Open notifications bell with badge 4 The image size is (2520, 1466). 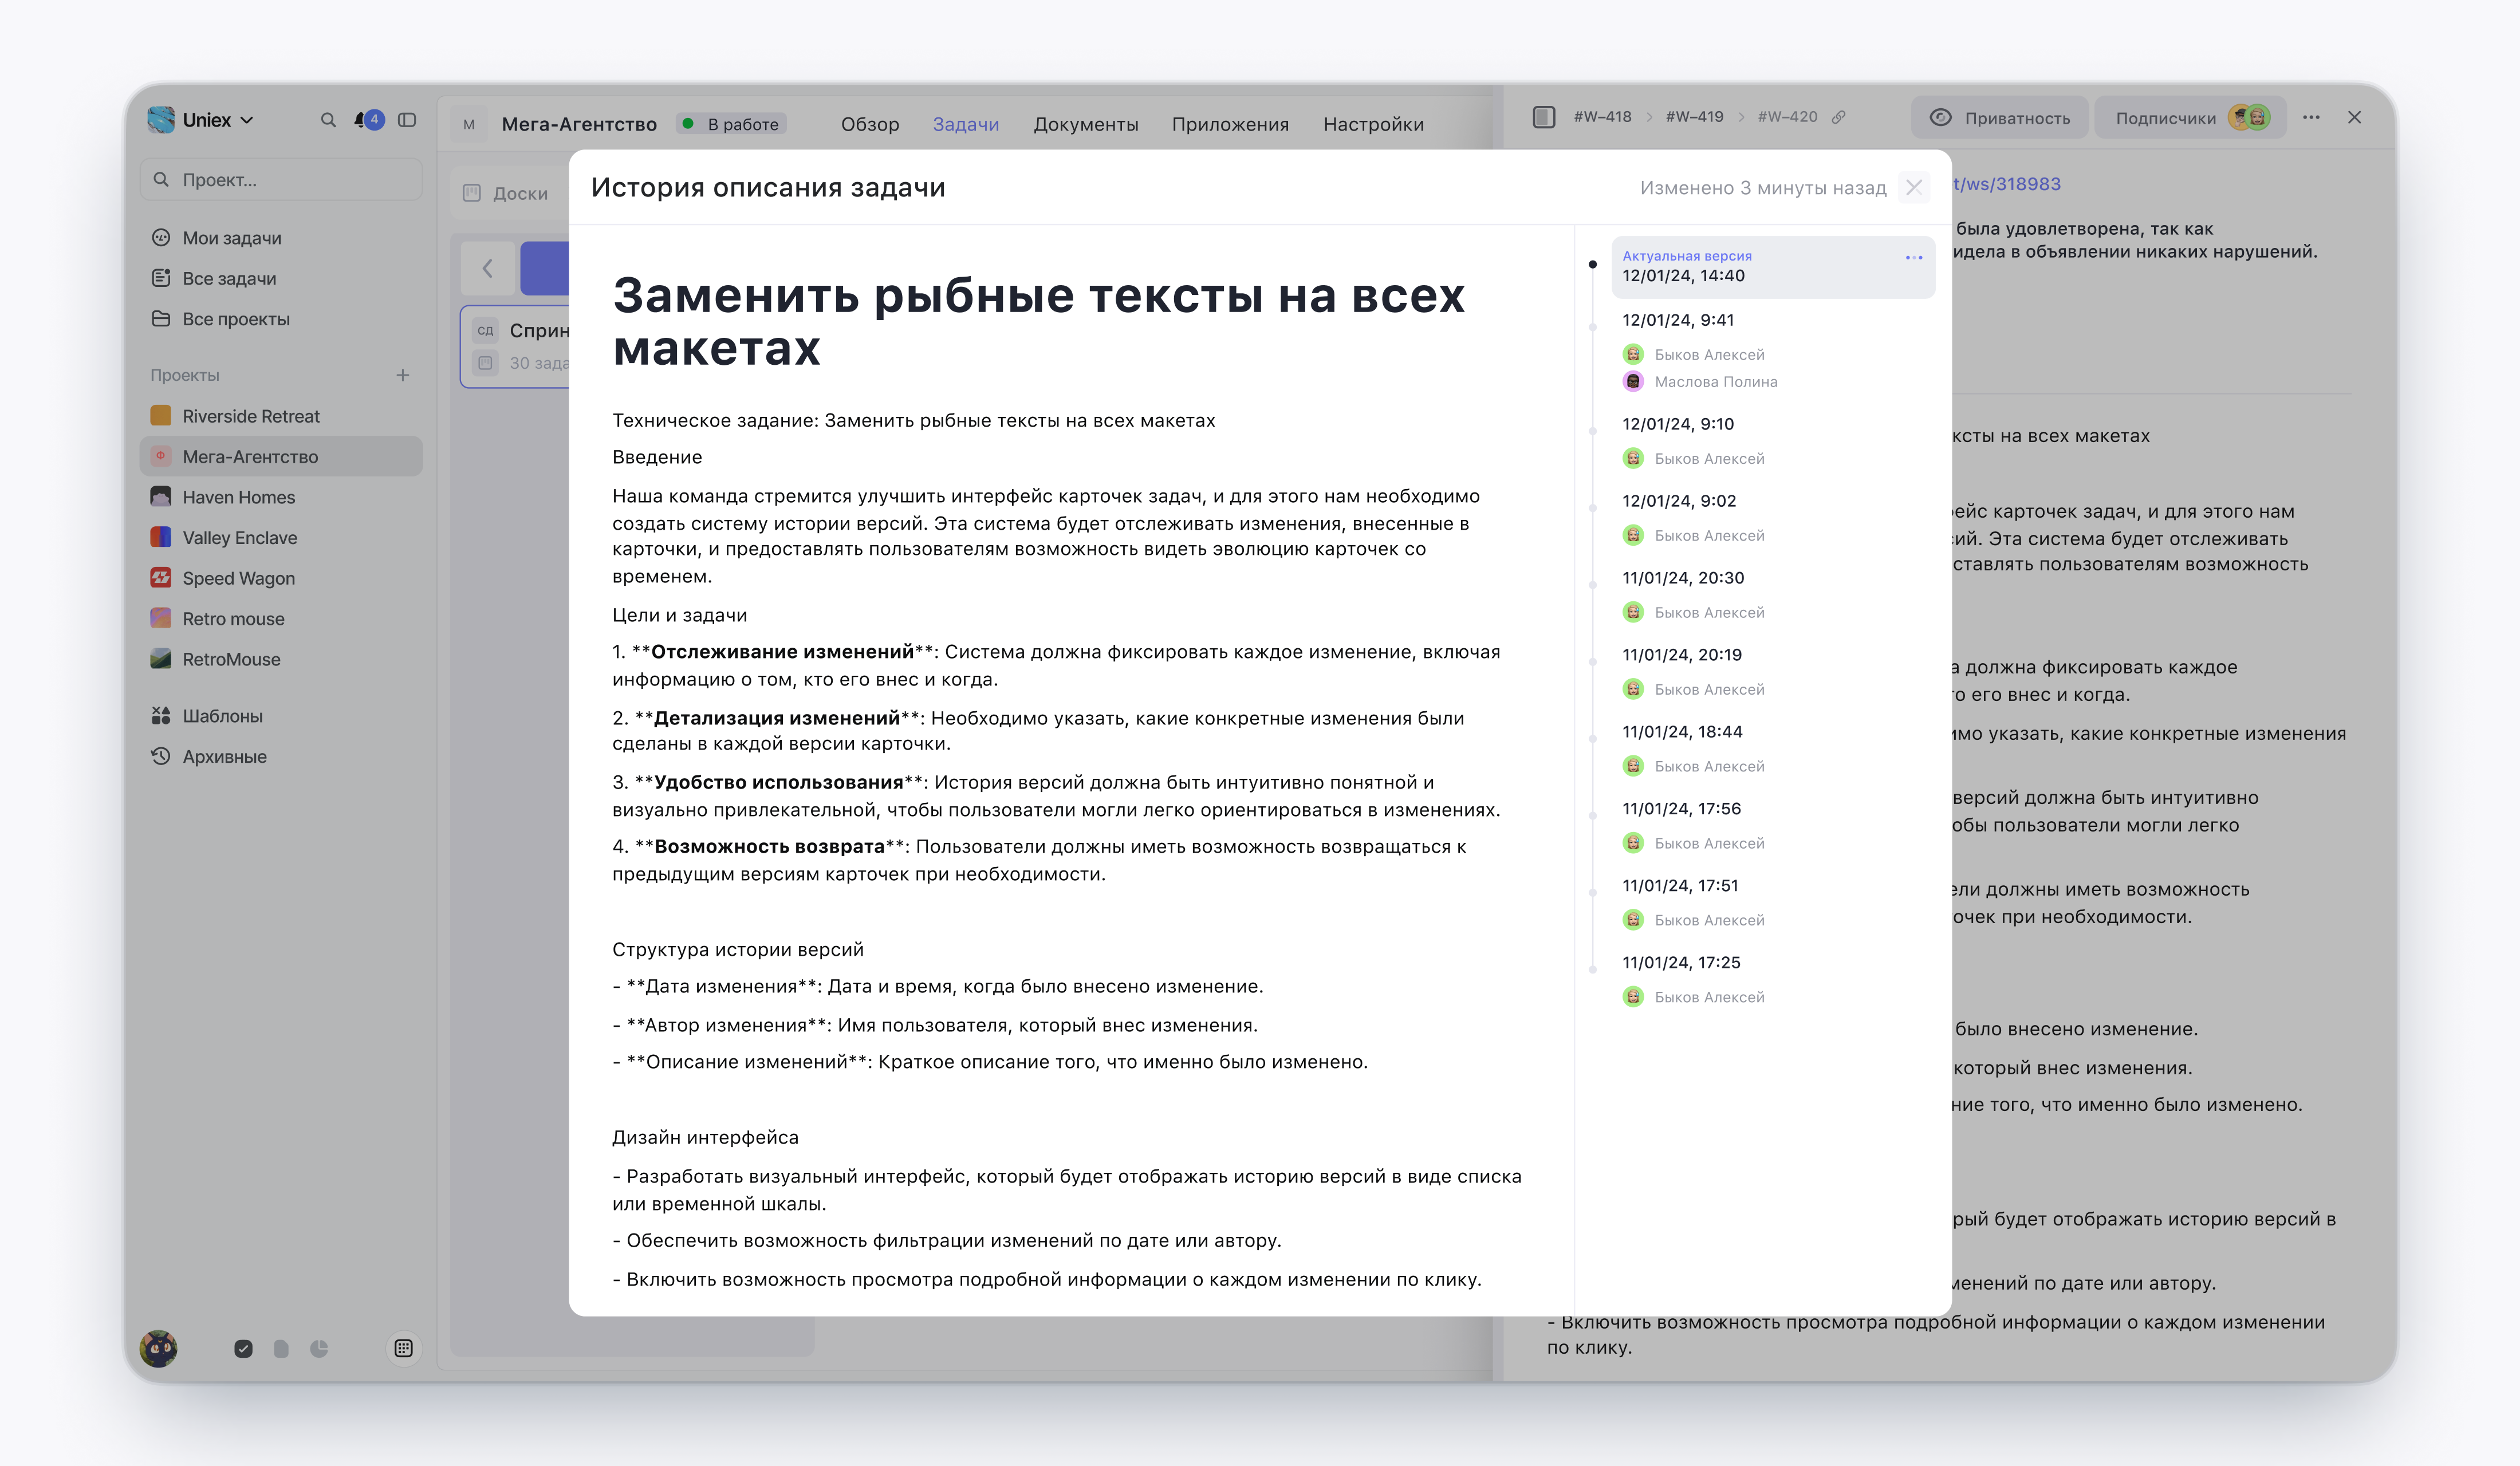tap(368, 120)
